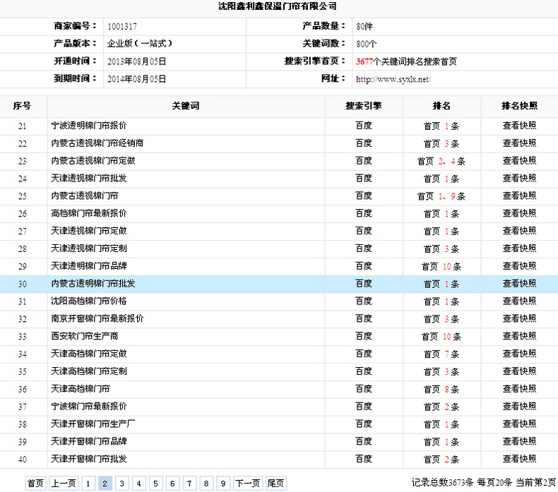The image size is (558, 492).
Task: View 查看快照 for row 29
Action: [x=519, y=266]
